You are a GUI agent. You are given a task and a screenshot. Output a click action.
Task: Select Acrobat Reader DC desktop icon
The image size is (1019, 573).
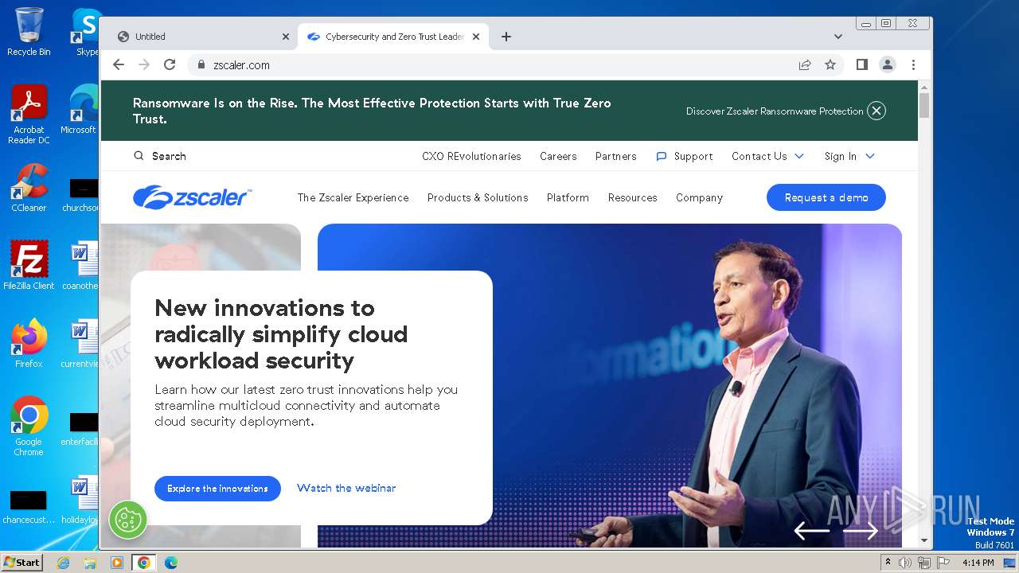pos(29,115)
